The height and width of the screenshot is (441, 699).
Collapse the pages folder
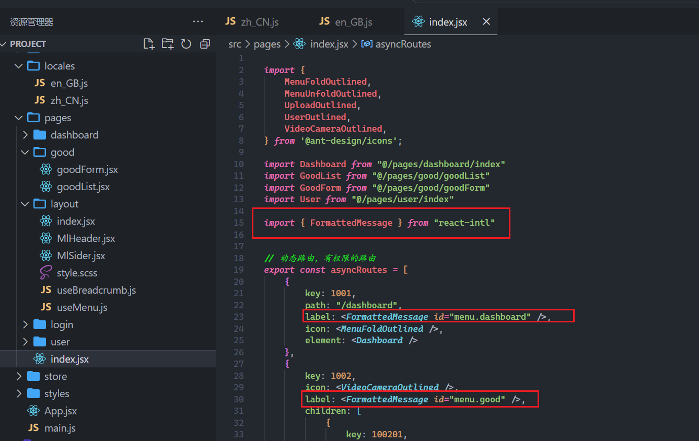19,118
